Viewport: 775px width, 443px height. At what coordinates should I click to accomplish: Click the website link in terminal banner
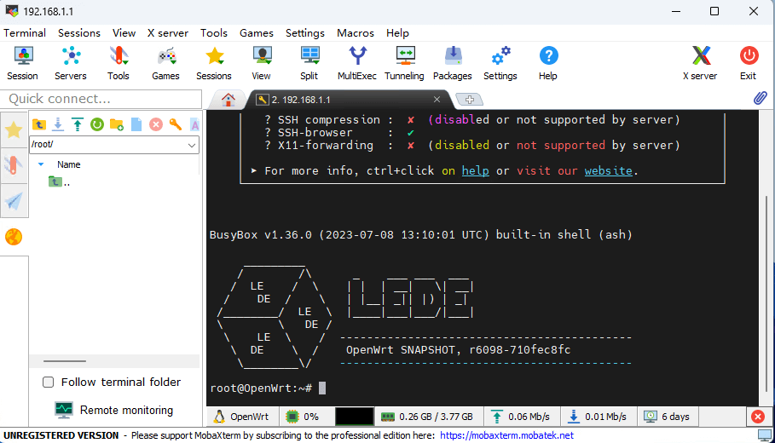[x=609, y=171]
